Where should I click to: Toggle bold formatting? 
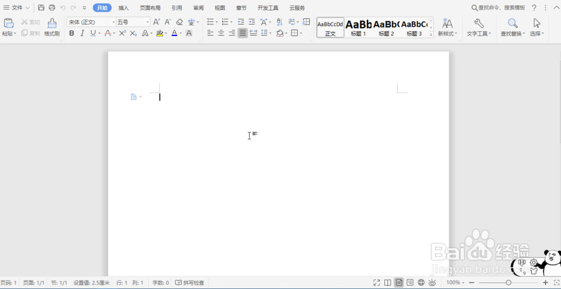point(72,33)
